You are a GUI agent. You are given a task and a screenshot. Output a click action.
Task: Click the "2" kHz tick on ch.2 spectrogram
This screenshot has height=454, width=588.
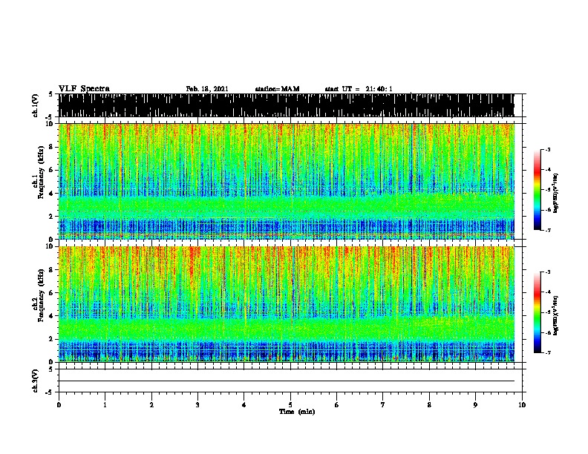pos(52,339)
